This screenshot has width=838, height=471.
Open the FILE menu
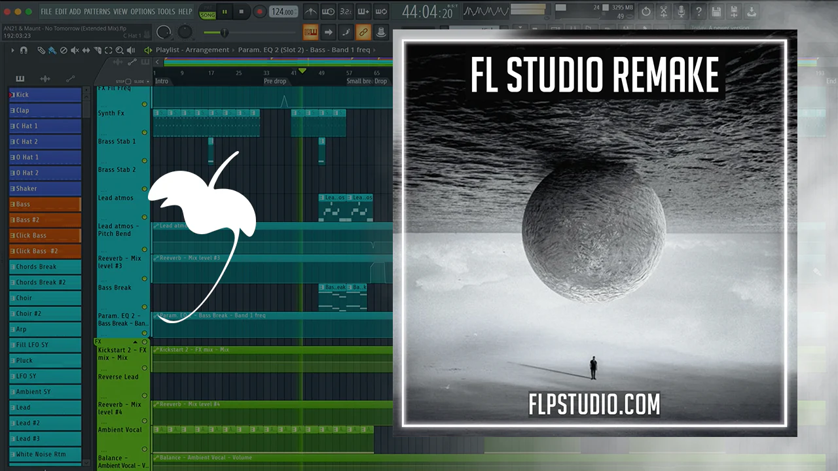coord(46,12)
